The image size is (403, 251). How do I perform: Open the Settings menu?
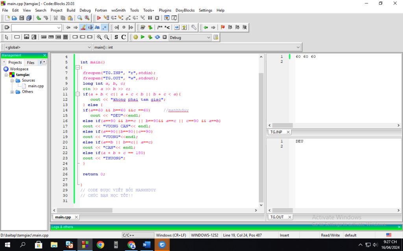pos(205,10)
